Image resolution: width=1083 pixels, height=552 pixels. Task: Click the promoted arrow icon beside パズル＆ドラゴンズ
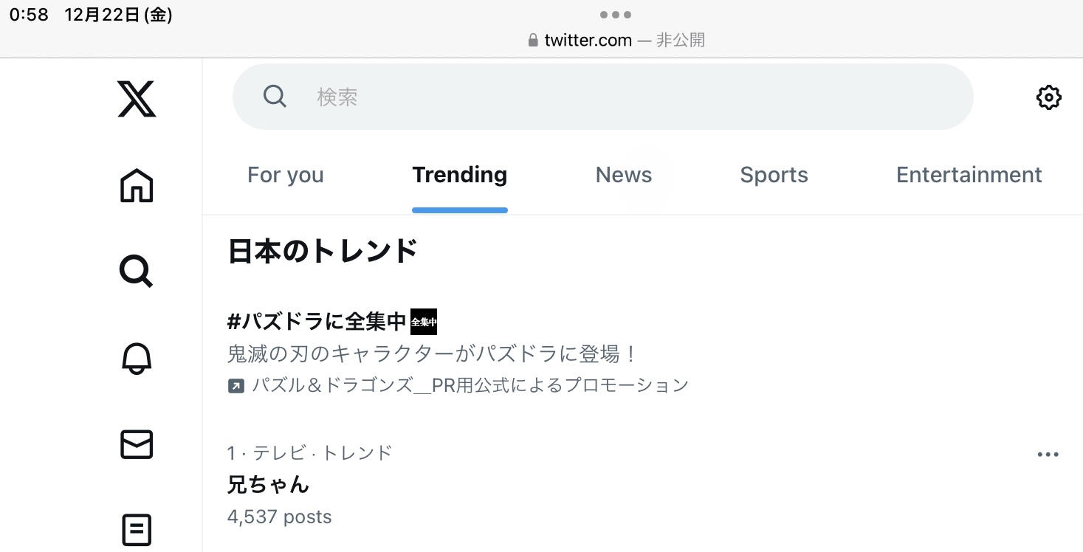tap(236, 385)
